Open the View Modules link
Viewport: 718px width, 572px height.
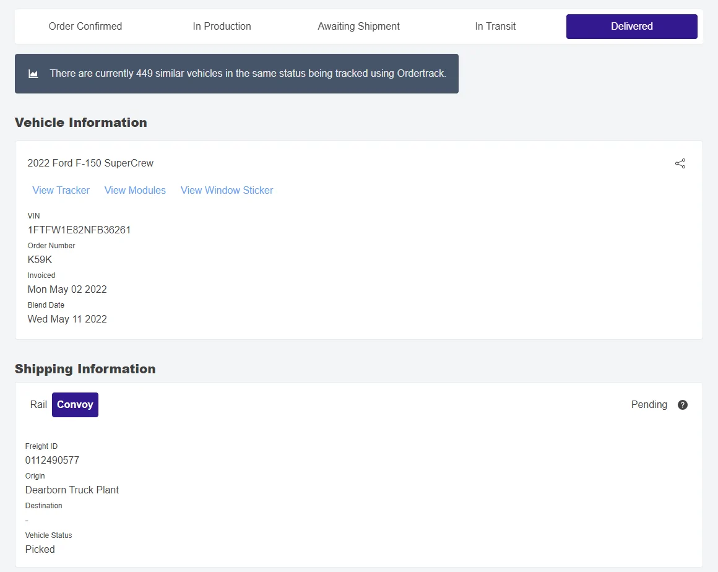point(135,191)
